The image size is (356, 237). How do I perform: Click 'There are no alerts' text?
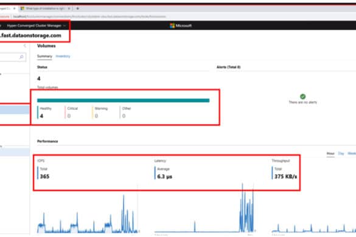(302, 102)
